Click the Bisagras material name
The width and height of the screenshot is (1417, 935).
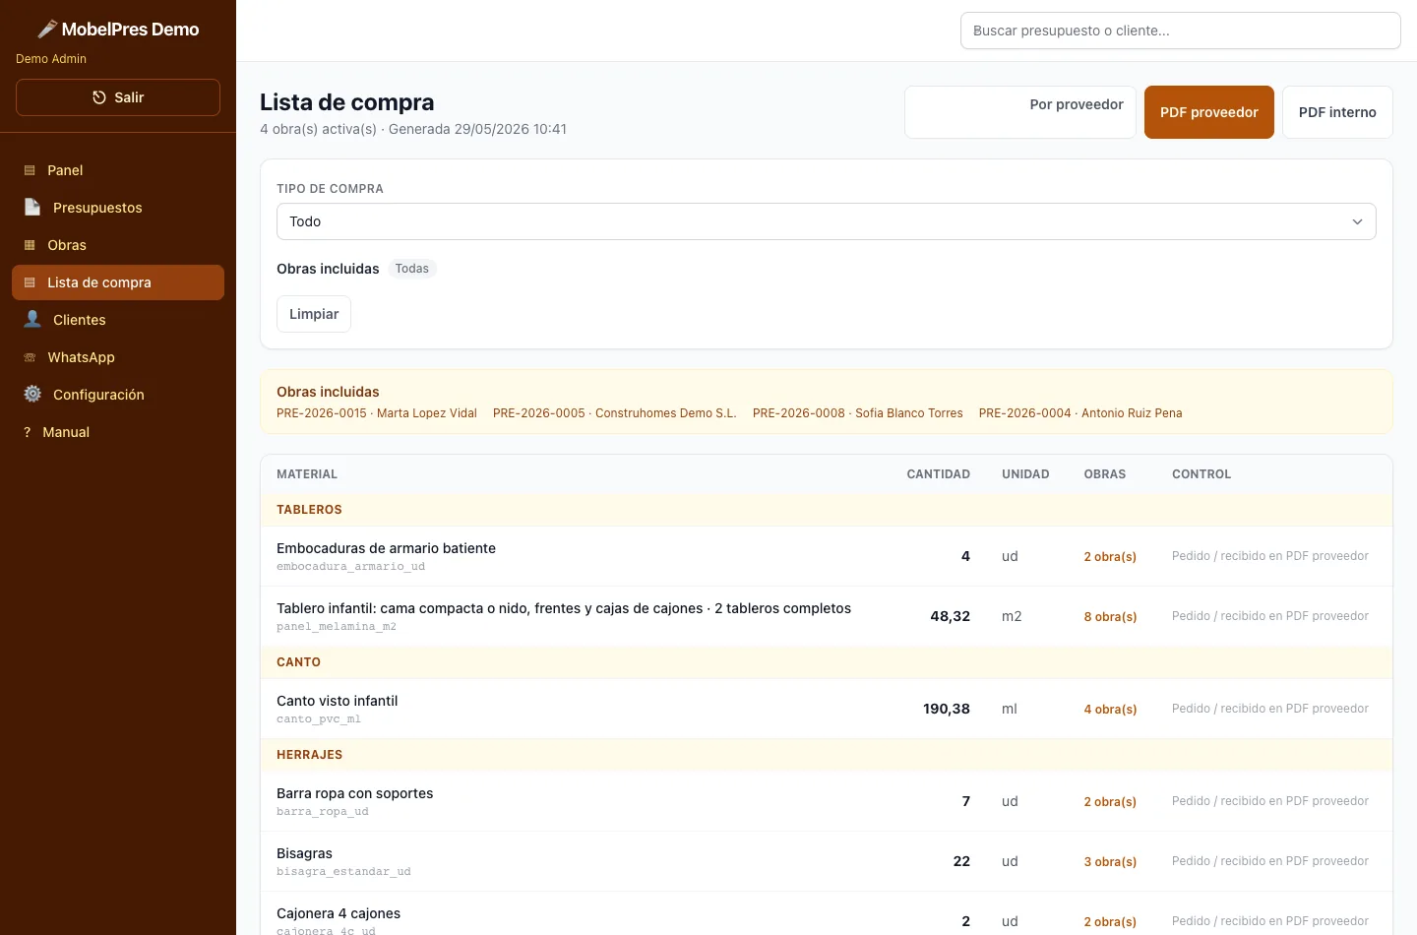coord(304,853)
